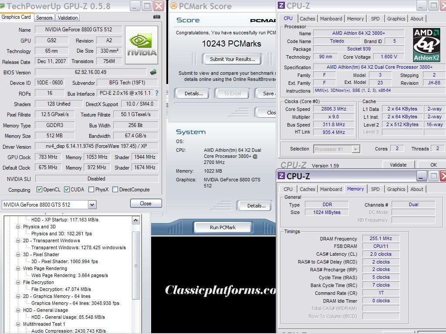Click the Details button under Score
Screen dimensions: 446x334
point(193,94)
